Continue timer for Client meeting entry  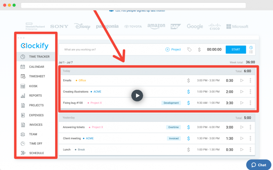242,138
